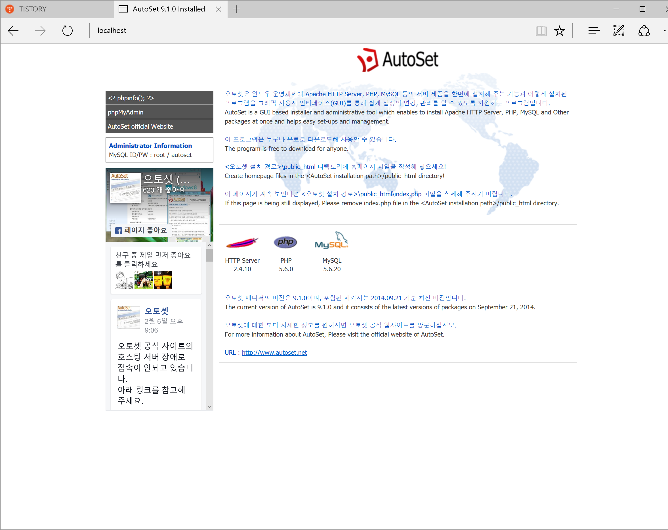Open reading view book icon
The height and width of the screenshot is (530, 668).
click(541, 31)
